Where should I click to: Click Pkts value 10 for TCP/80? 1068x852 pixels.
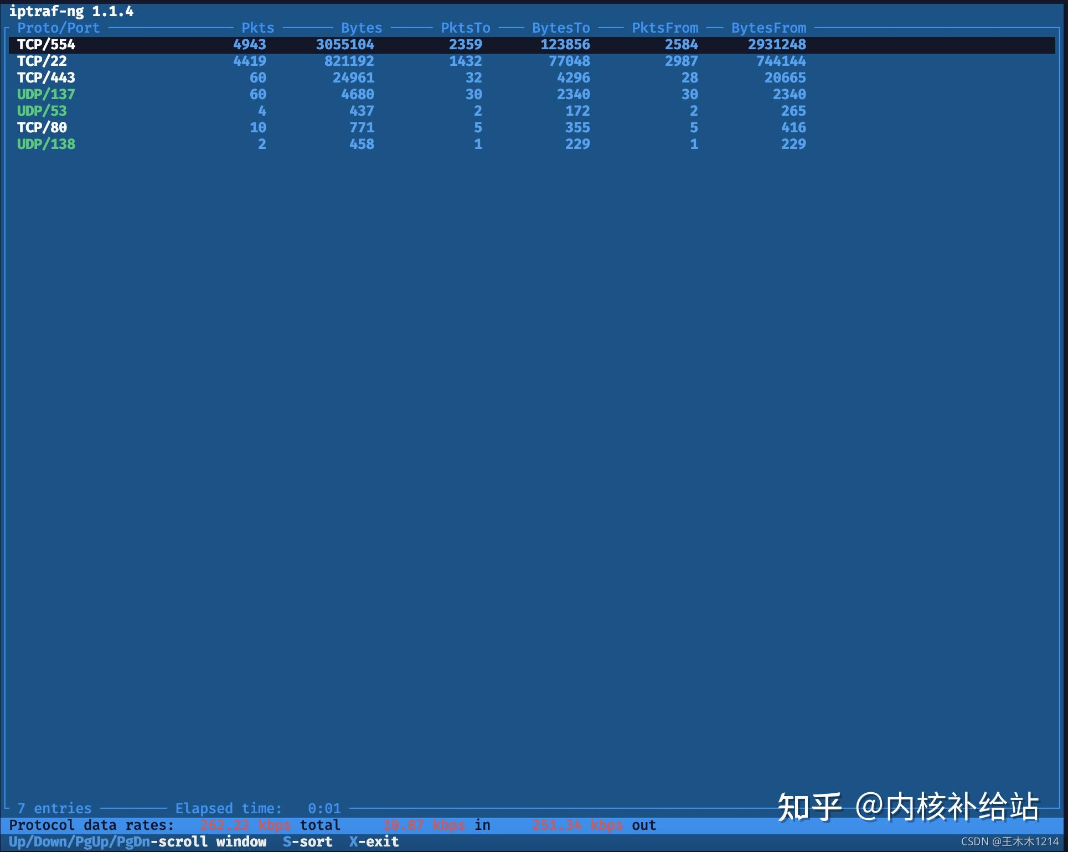[258, 128]
